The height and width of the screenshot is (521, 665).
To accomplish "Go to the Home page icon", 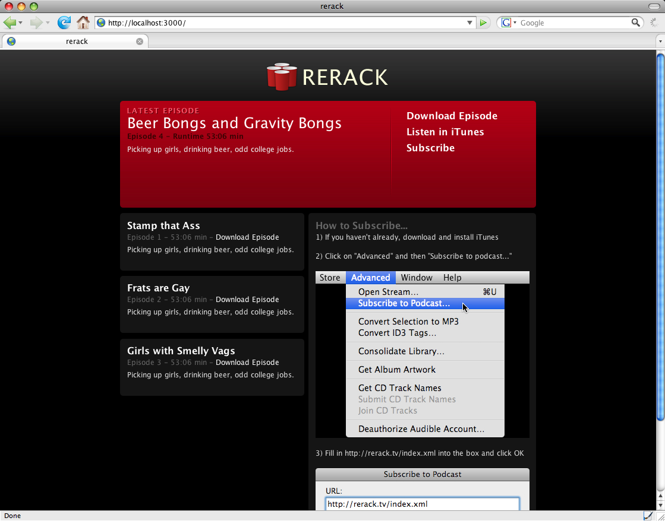I will (83, 23).
